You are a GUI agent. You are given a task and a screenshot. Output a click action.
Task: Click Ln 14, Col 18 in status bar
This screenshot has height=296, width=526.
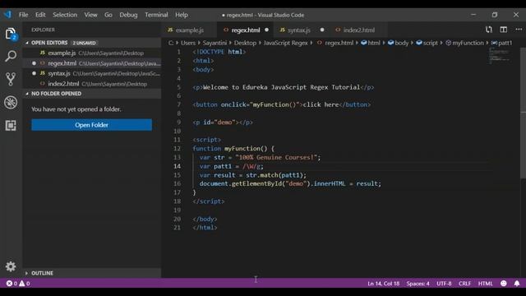click(384, 283)
